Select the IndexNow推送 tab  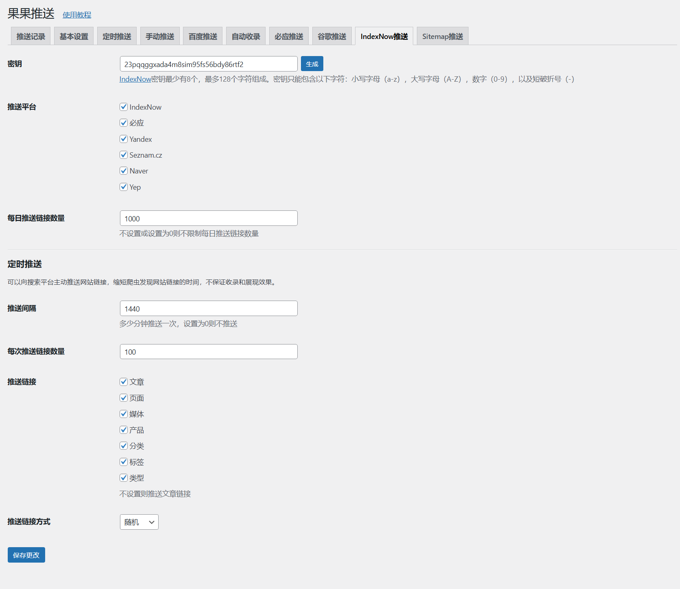[x=384, y=36]
